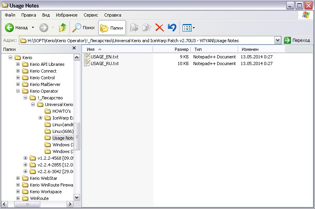
Task: Click the Windows flag logo icon
Action: click(306, 15)
